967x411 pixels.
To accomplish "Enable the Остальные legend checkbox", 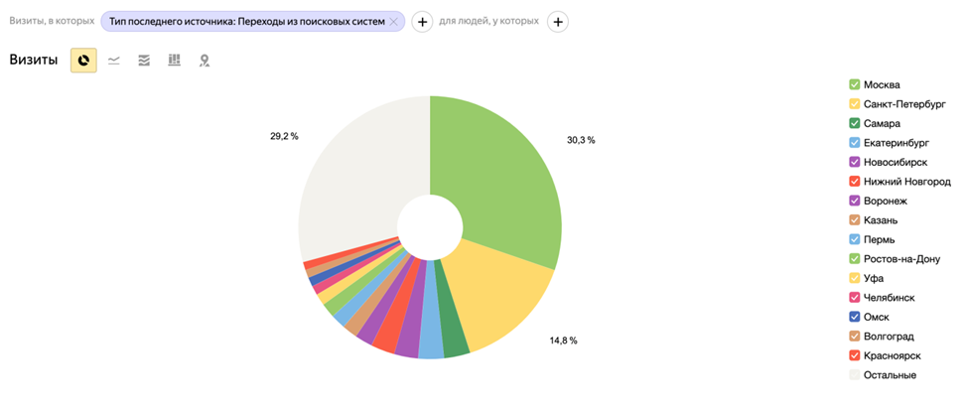I will [x=854, y=375].
